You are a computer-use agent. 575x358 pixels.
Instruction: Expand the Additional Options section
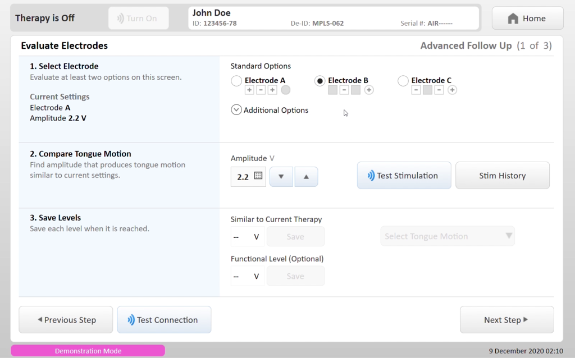pos(236,109)
